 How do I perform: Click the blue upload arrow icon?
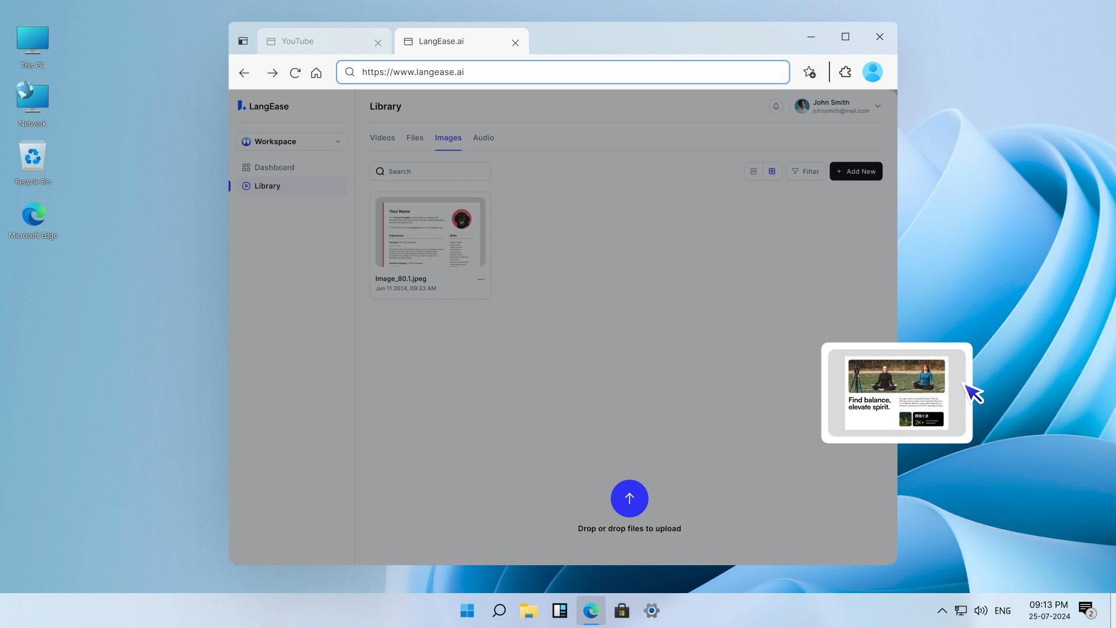pyautogui.click(x=629, y=498)
